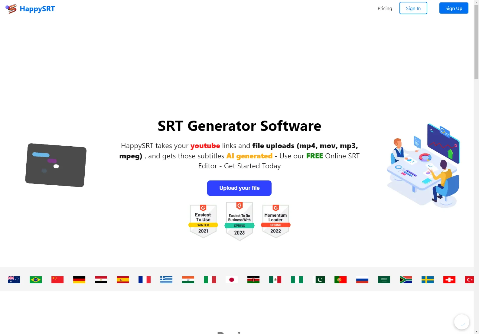Click the Momentum Leader Spring 2022 badge
This screenshot has height=334, width=479.
point(276,221)
